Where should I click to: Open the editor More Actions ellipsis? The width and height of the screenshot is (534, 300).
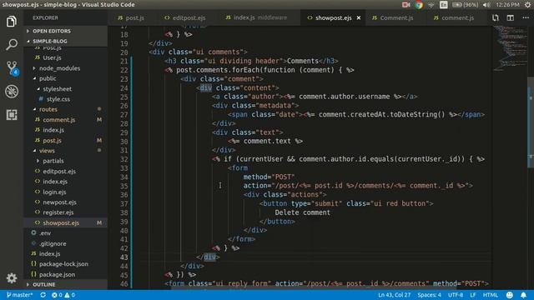point(526,17)
